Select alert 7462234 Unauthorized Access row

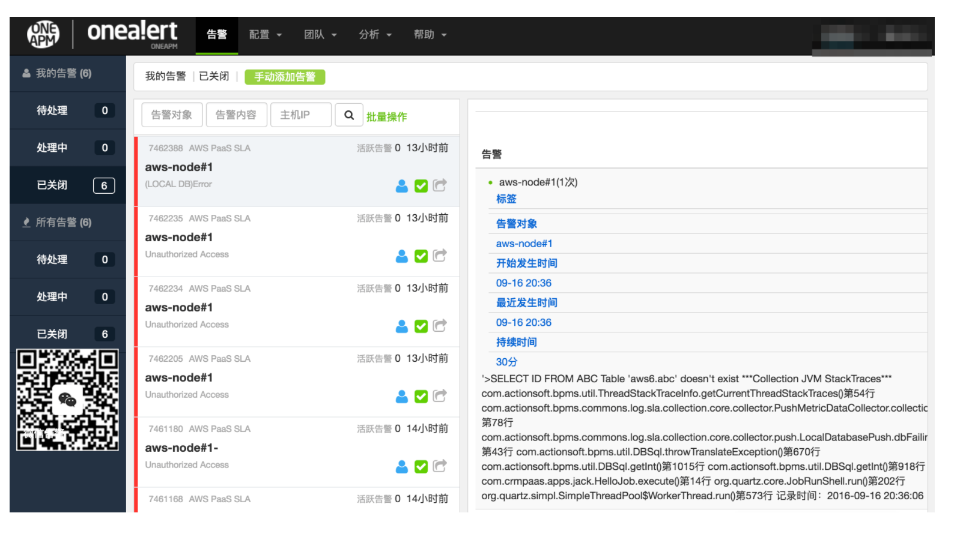click(297, 312)
